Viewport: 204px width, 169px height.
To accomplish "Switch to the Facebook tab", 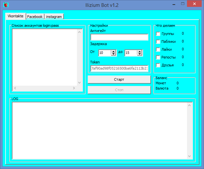I will pyautogui.click(x=35, y=16).
